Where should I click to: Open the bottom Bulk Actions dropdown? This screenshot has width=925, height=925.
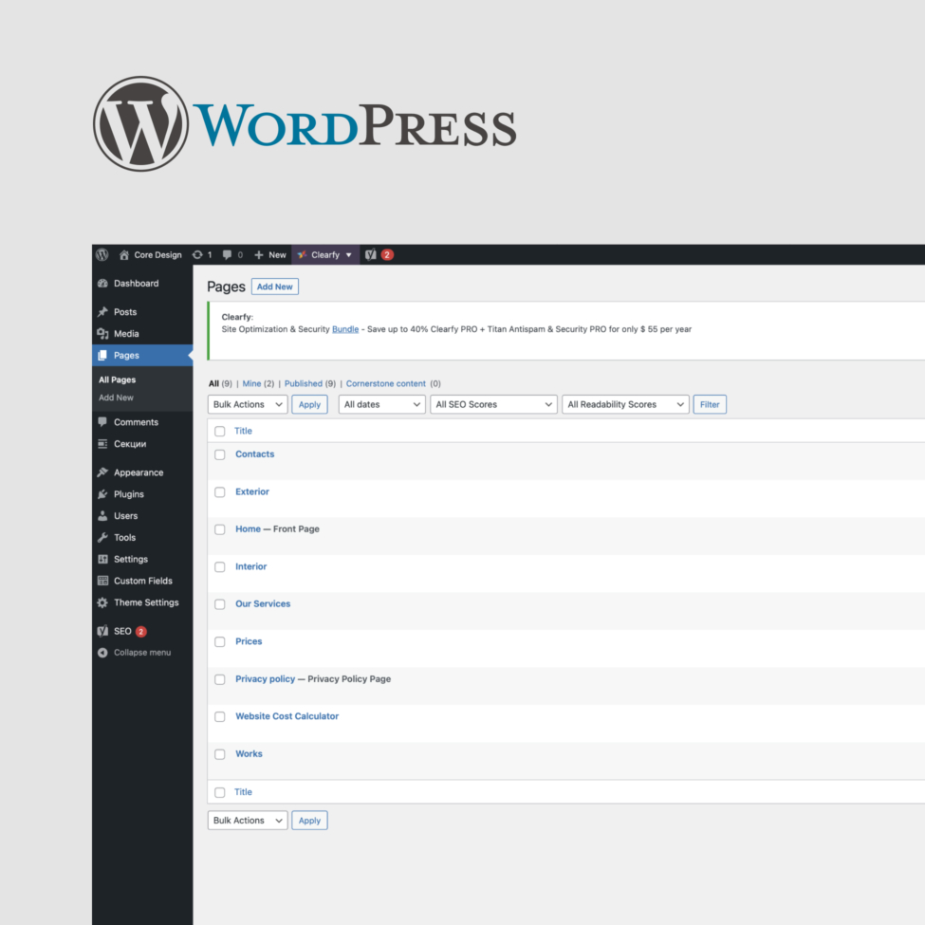tap(248, 820)
